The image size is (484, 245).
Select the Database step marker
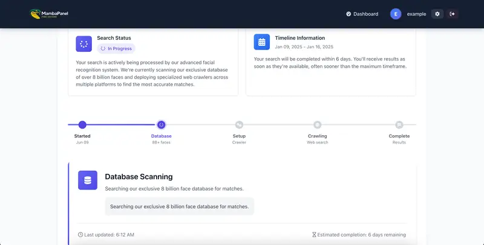pyautogui.click(x=161, y=125)
